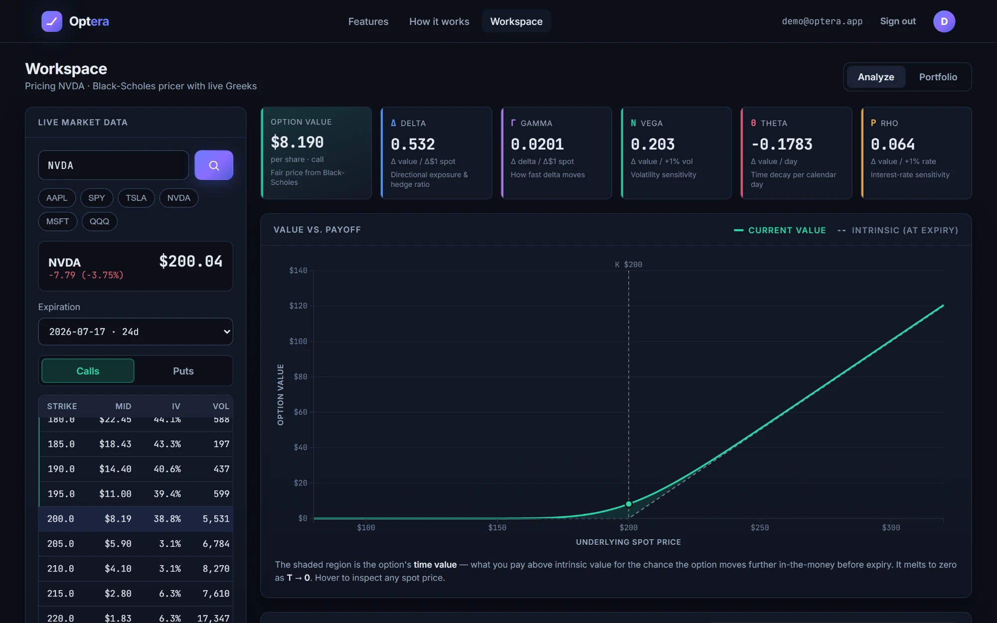Click the Gamma value 0.0201

(537, 145)
